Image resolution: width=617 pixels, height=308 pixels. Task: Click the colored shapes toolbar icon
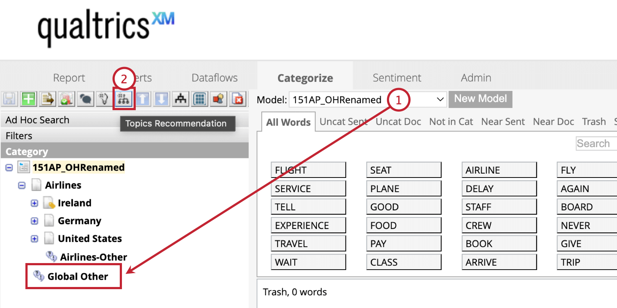click(218, 99)
